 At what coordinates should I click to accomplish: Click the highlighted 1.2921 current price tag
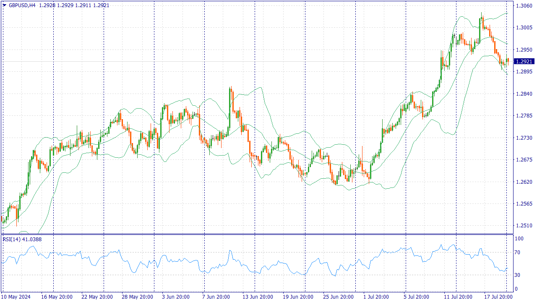point(524,61)
